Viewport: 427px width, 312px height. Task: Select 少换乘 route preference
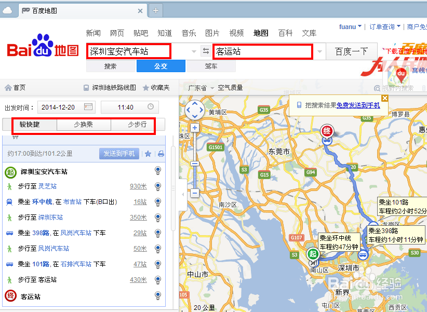pyautogui.click(x=84, y=125)
